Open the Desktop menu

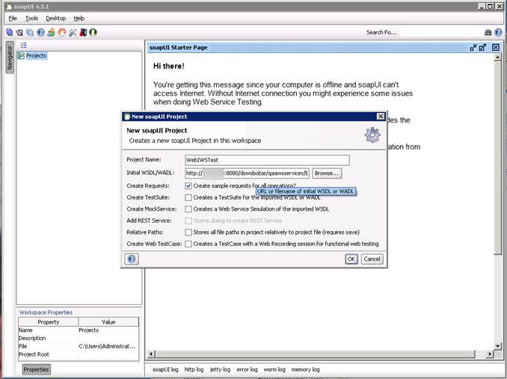[x=56, y=19]
